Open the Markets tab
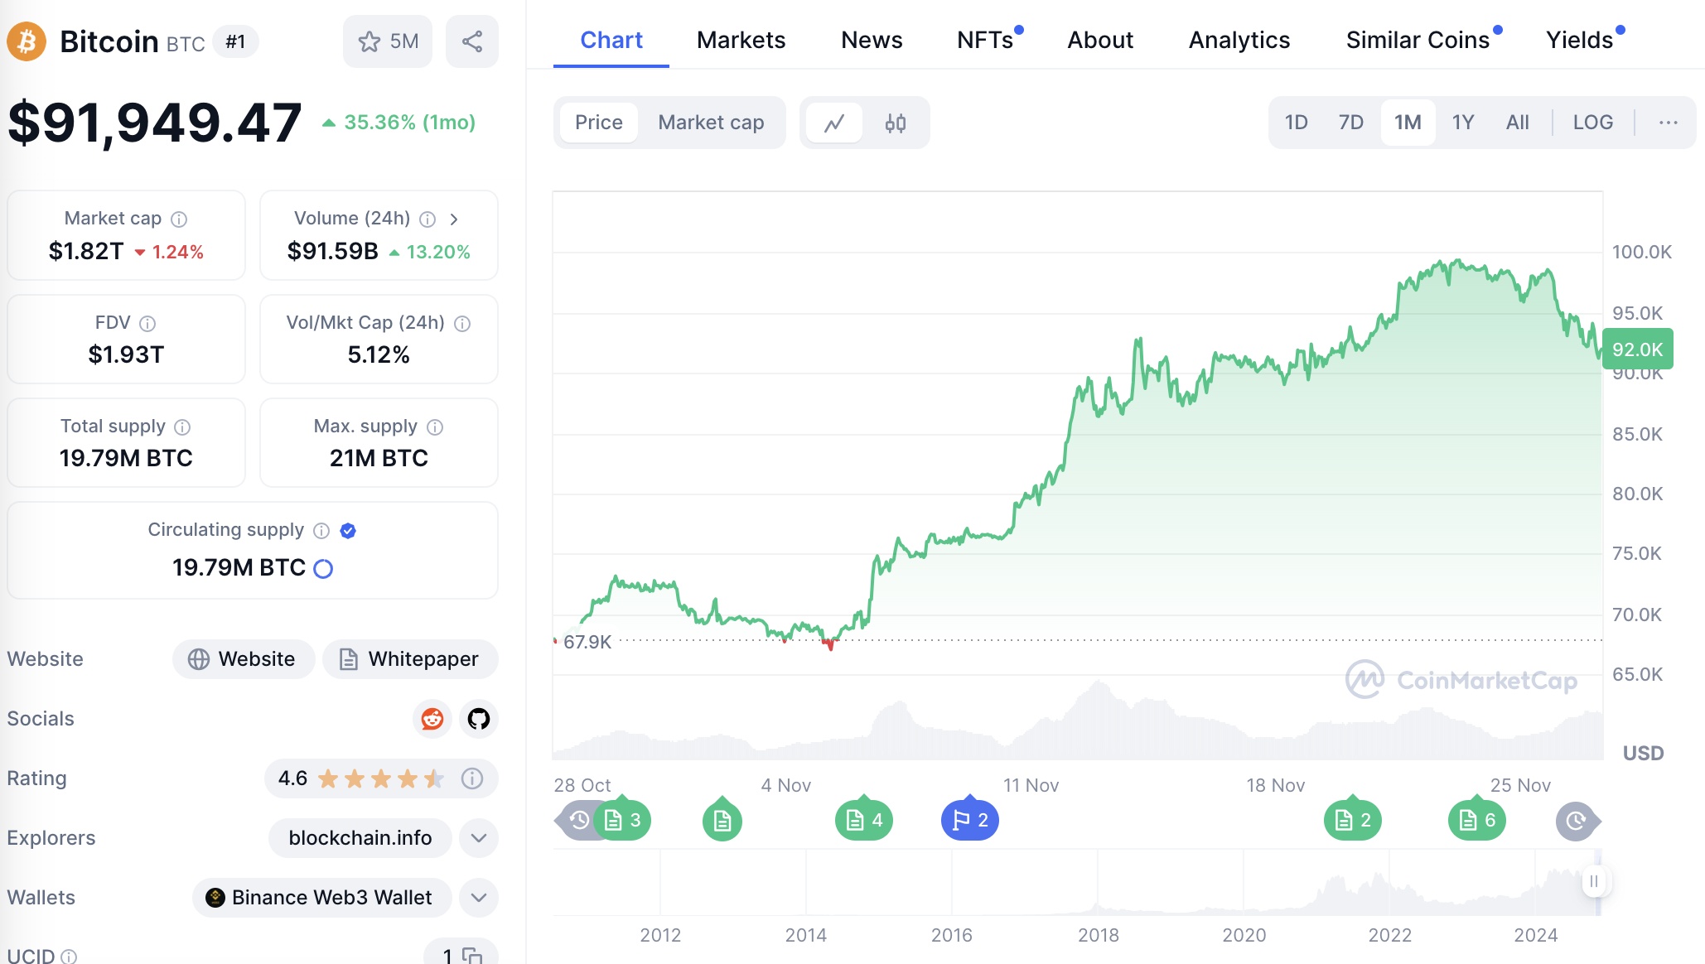Viewport: 1705px width, 964px height. click(741, 40)
